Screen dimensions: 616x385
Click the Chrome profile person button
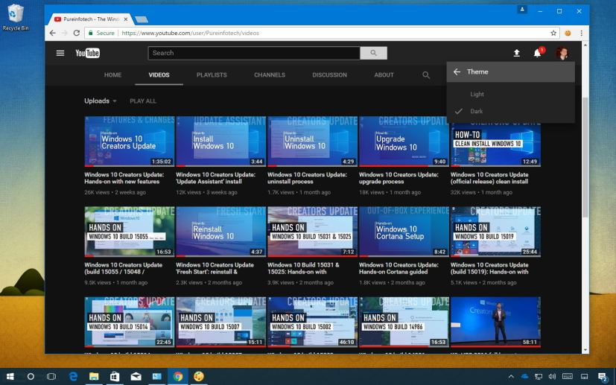coord(522,10)
